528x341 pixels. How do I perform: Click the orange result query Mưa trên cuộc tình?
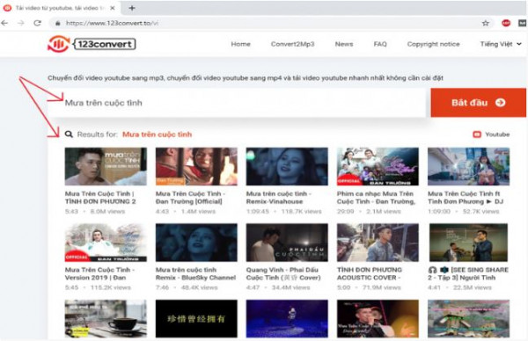157,134
